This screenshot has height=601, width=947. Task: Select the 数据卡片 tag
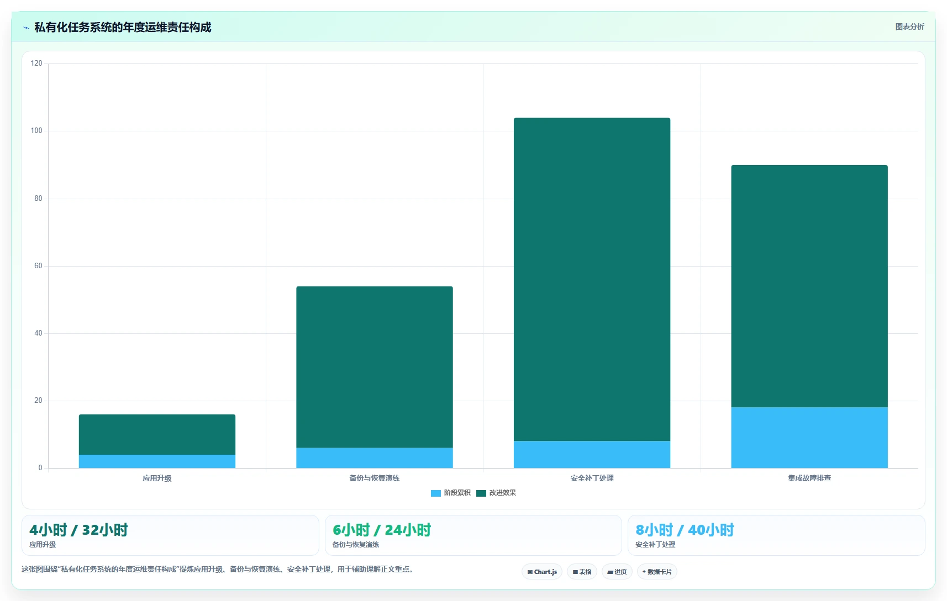coord(657,572)
